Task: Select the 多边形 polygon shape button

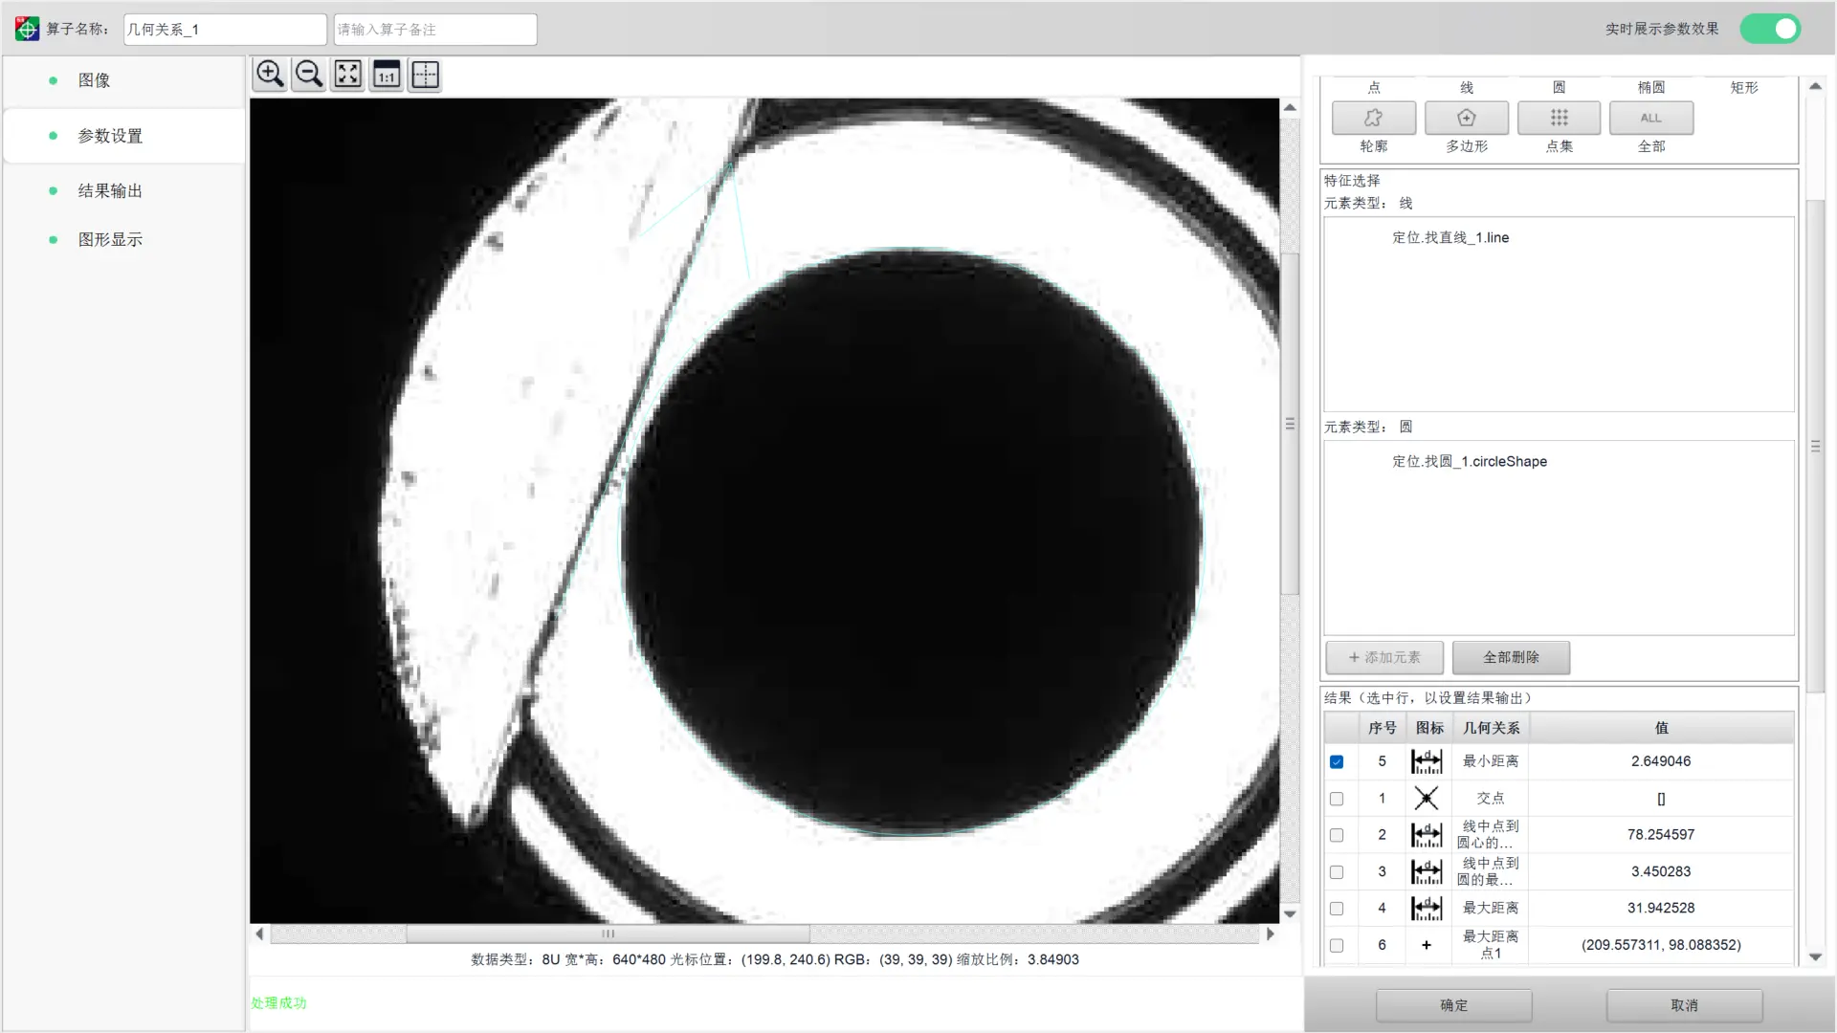Action: coord(1467,118)
